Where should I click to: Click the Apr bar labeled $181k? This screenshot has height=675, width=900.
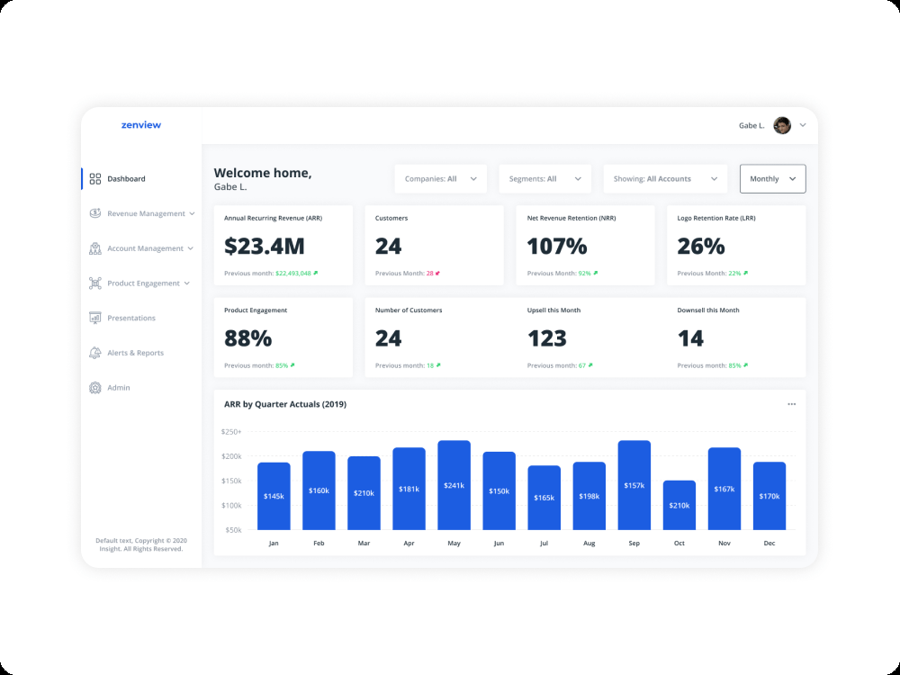409,489
